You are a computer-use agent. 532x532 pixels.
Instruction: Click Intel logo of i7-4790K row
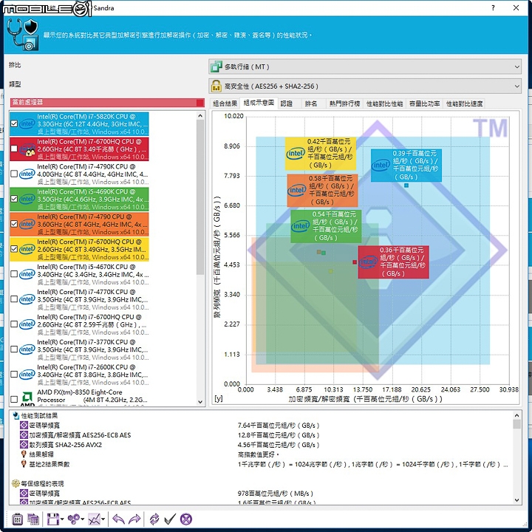[27, 174]
